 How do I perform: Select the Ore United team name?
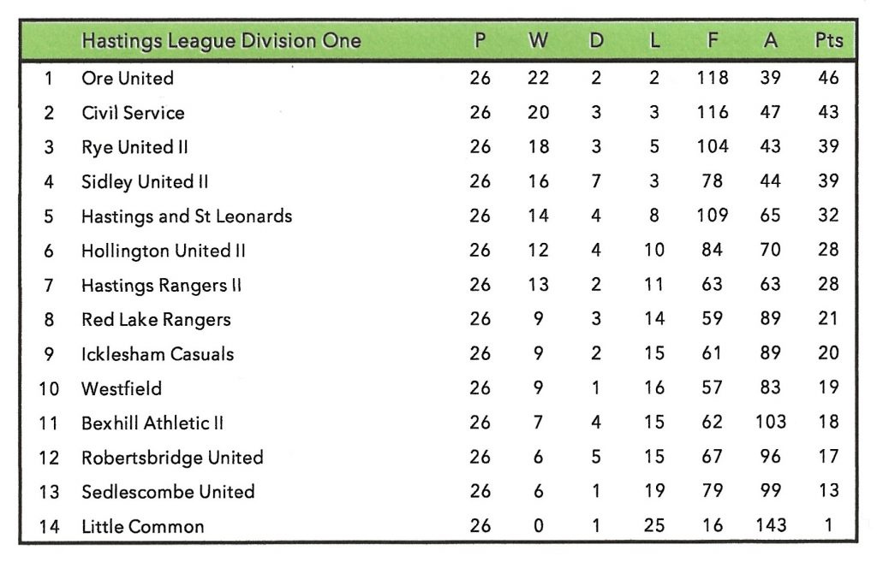click(128, 79)
